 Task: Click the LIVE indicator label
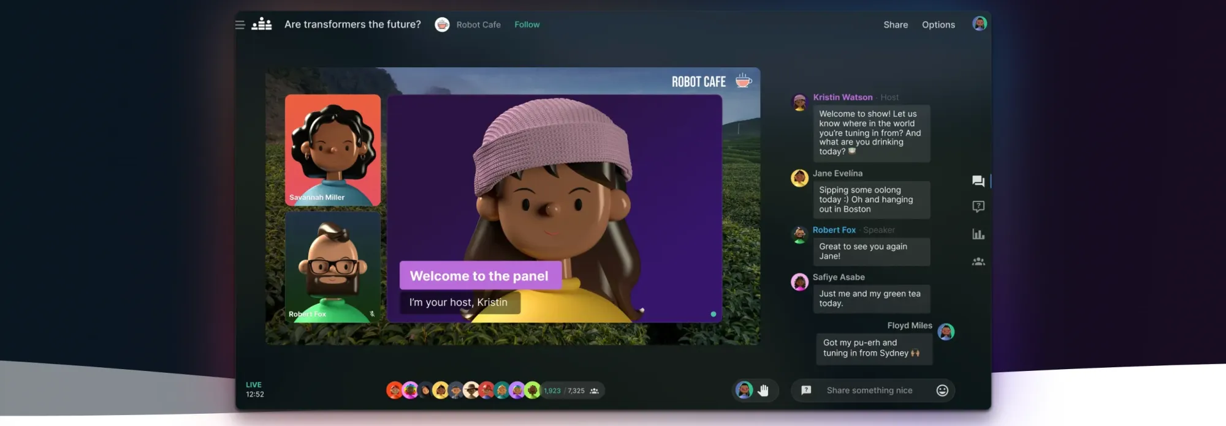coord(254,385)
